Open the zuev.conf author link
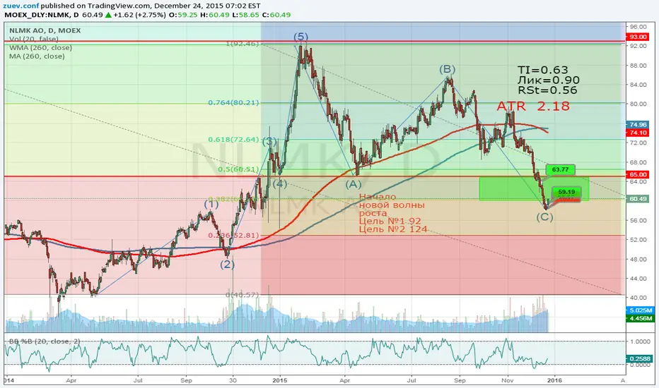 [21, 6]
